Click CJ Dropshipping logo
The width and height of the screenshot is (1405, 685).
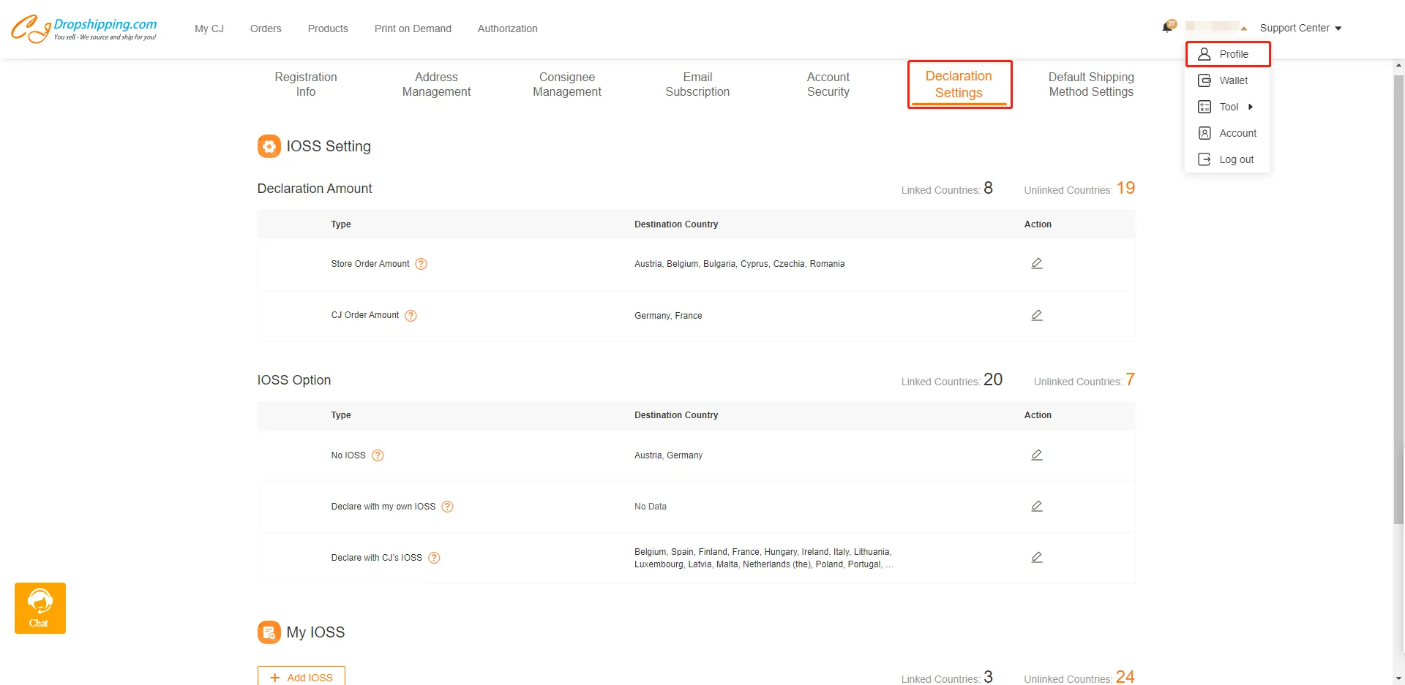pyautogui.click(x=83, y=29)
